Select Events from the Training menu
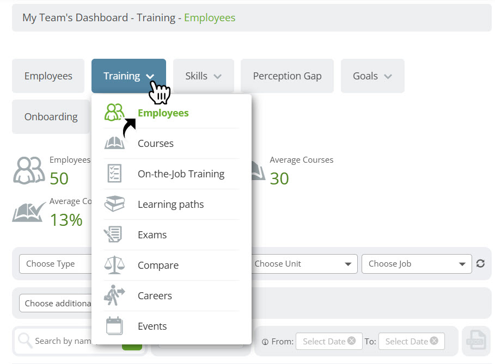The height and width of the screenshot is (364, 495). point(172,326)
